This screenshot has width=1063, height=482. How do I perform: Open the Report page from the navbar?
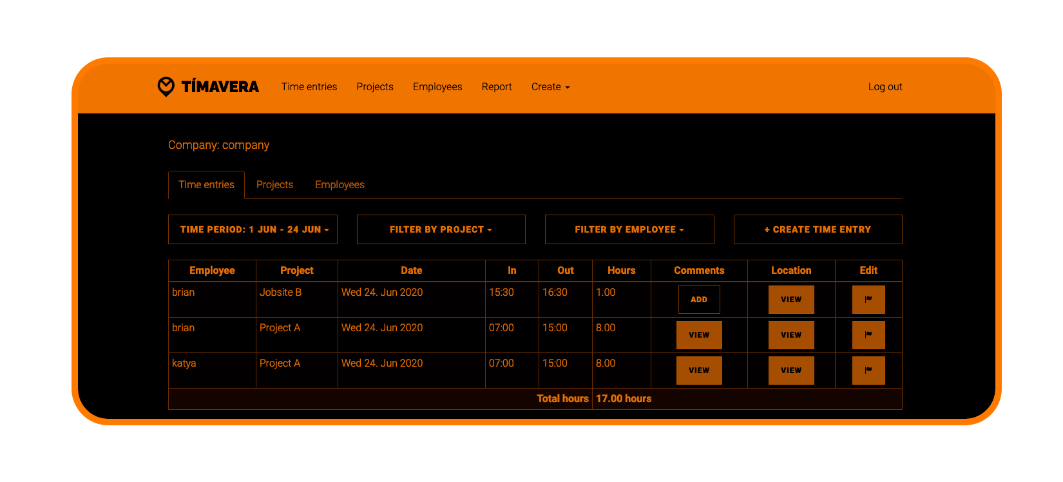[x=497, y=86]
